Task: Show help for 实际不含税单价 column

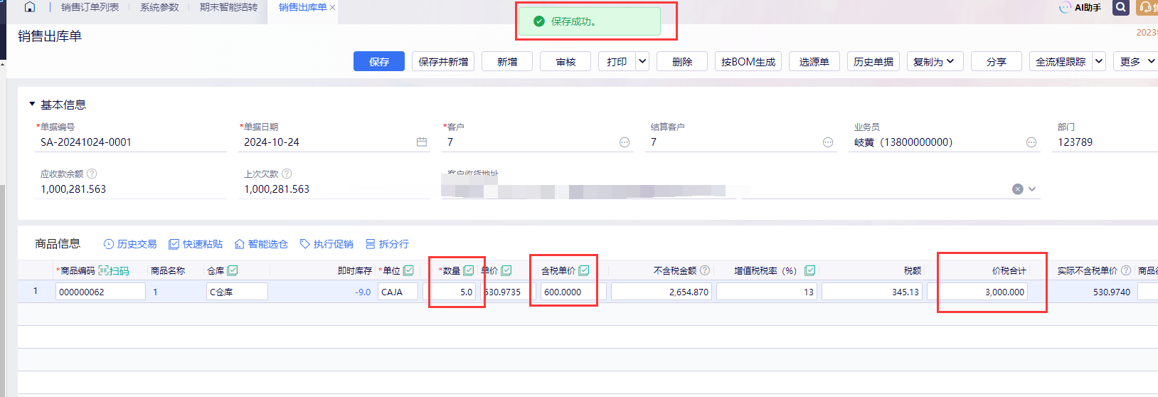Action: pos(1126,270)
